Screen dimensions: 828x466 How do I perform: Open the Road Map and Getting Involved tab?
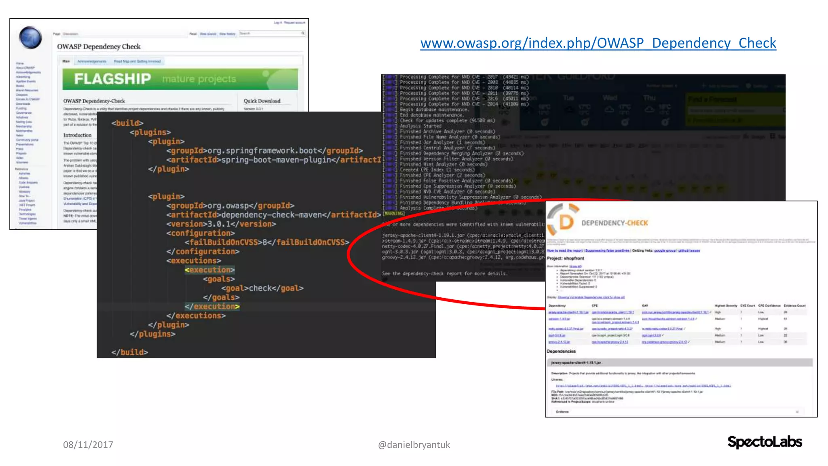pyautogui.click(x=137, y=61)
